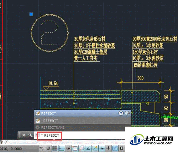178x153 pixels.
Task: Open command line customize wrench menu
Action: 30,135
